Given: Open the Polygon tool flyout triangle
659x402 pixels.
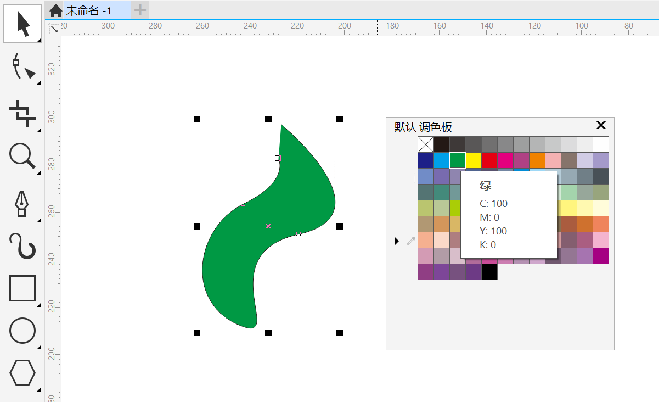Looking at the screenshot, I should point(39,390).
